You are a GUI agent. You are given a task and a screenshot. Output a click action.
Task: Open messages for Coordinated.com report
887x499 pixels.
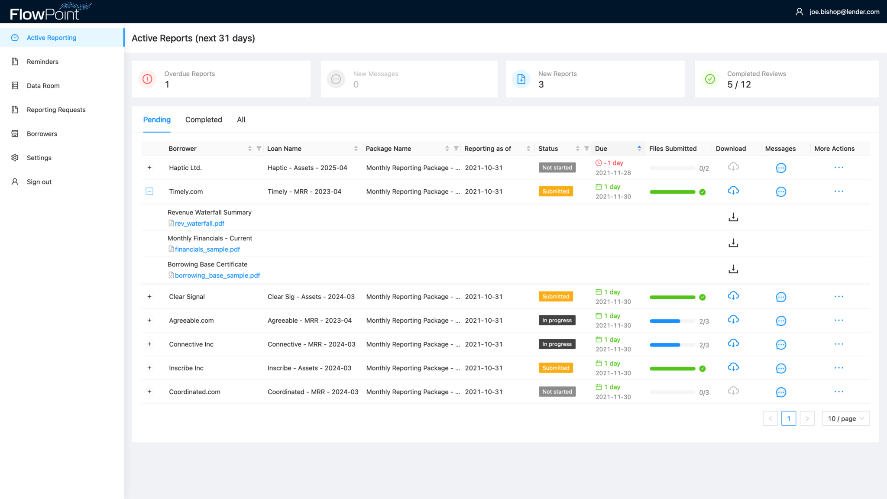coord(780,392)
